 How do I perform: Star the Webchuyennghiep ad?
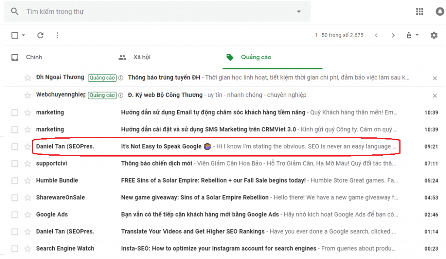pyautogui.click(x=27, y=95)
